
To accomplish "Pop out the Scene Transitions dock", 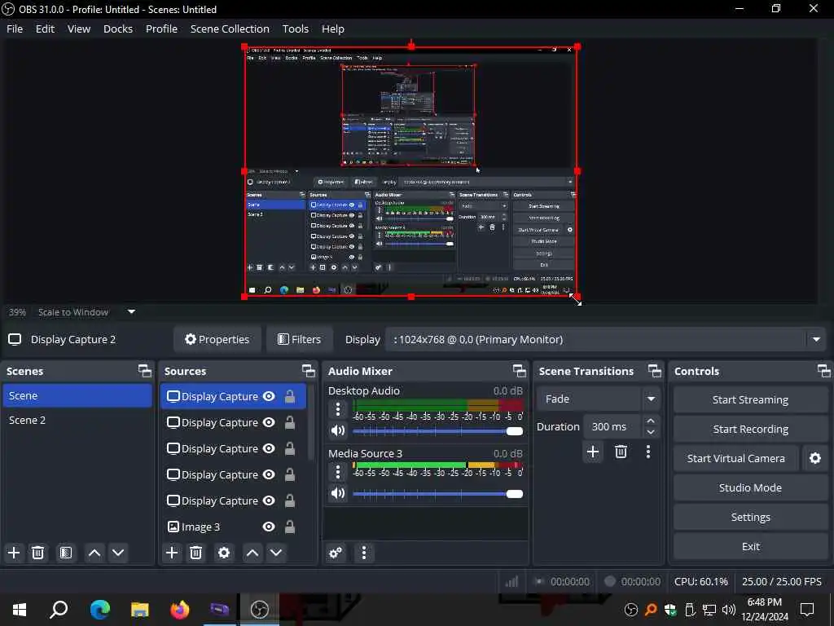I will (655, 371).
